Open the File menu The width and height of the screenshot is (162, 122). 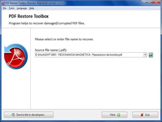click(x=4, y=8)
